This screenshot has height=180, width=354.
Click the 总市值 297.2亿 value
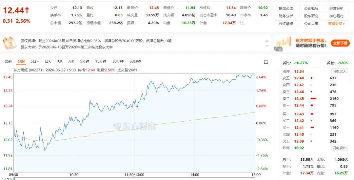click(75, 23)
